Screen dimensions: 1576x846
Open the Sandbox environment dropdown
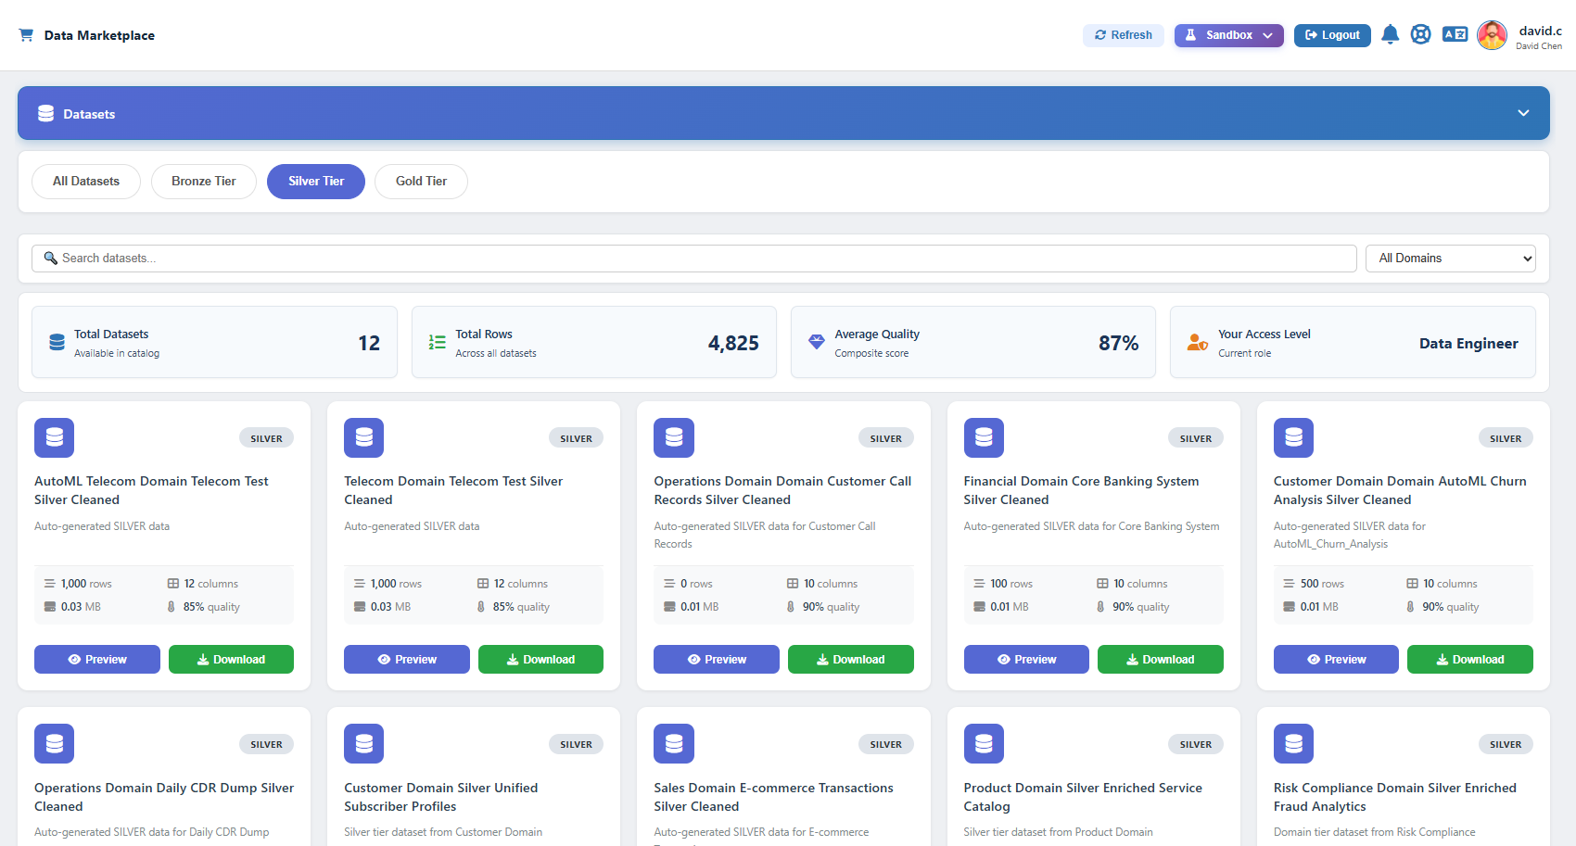pos(1228,34)
